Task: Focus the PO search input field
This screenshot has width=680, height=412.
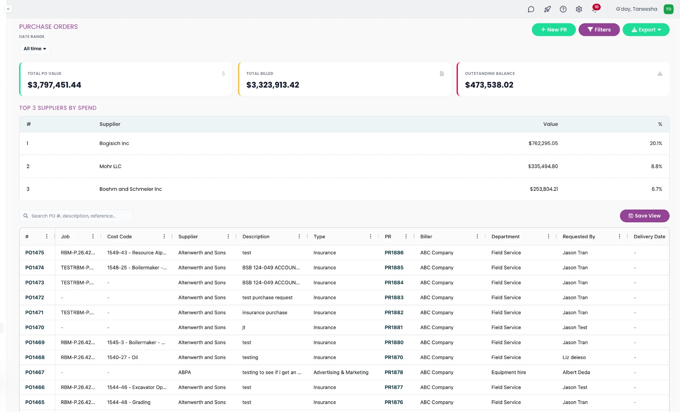Action: [76, 216]
